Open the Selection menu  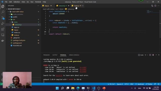coord(17,2)
